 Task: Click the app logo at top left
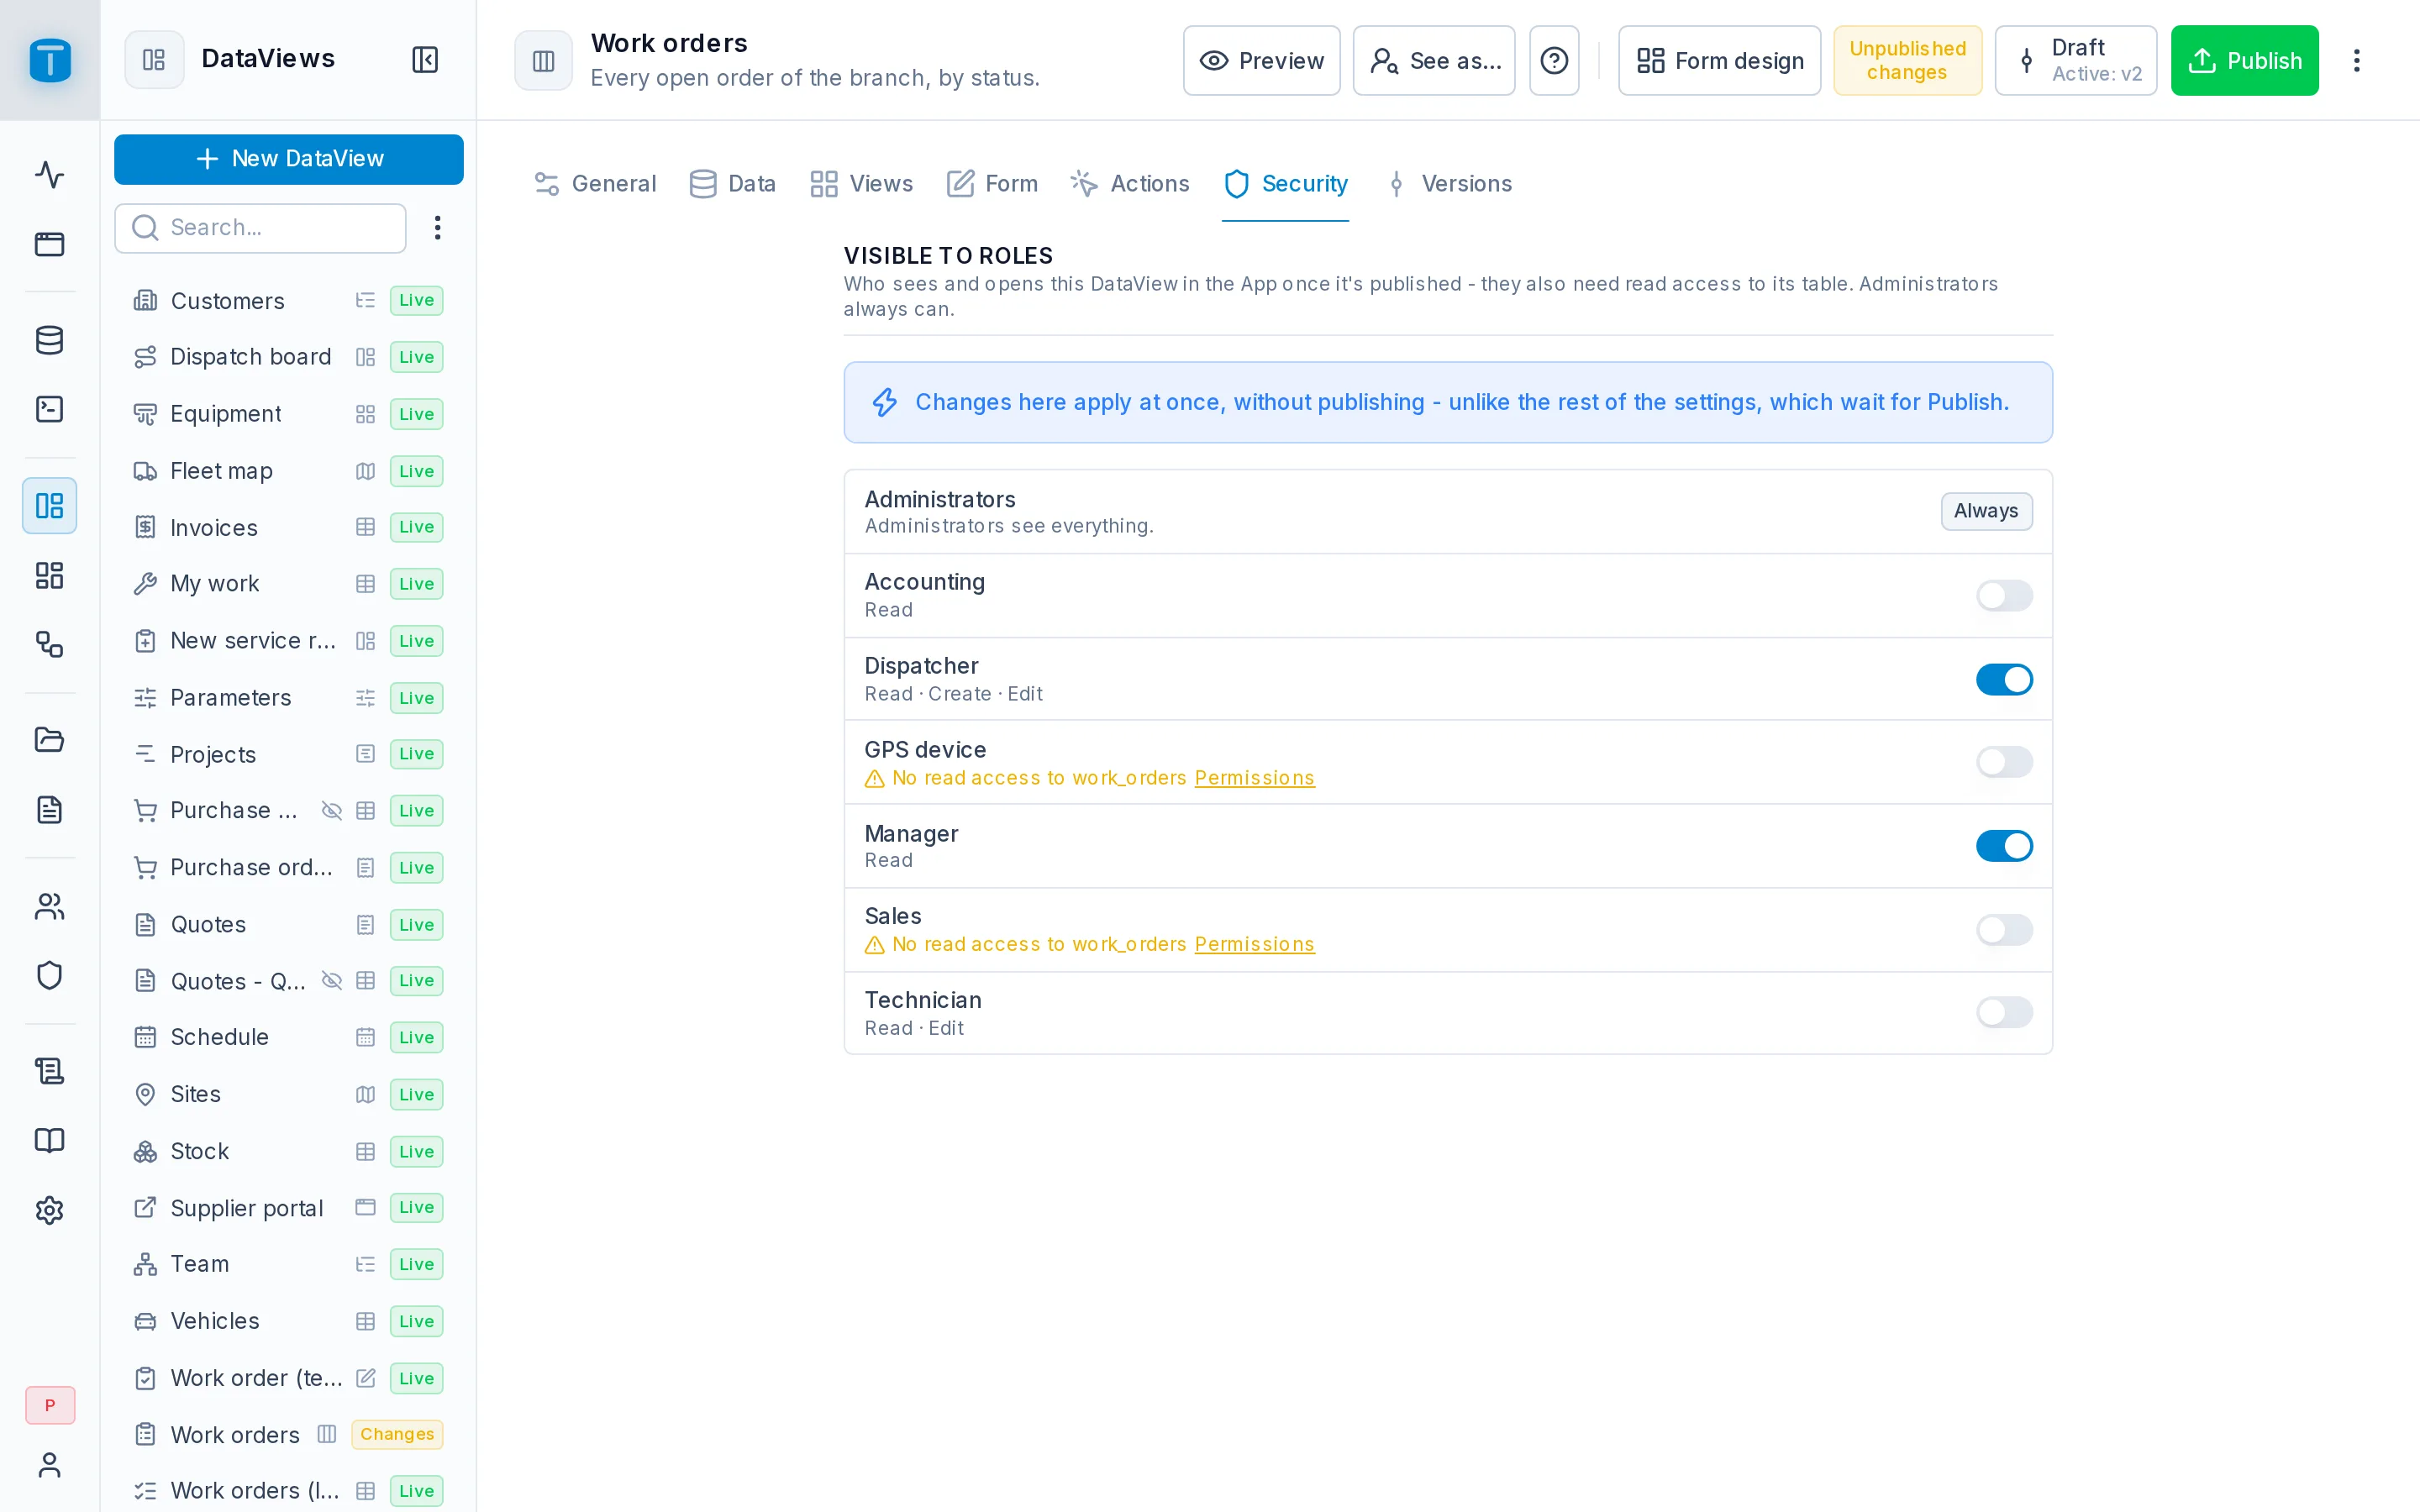pyautogui.click(x=50, y=60)
